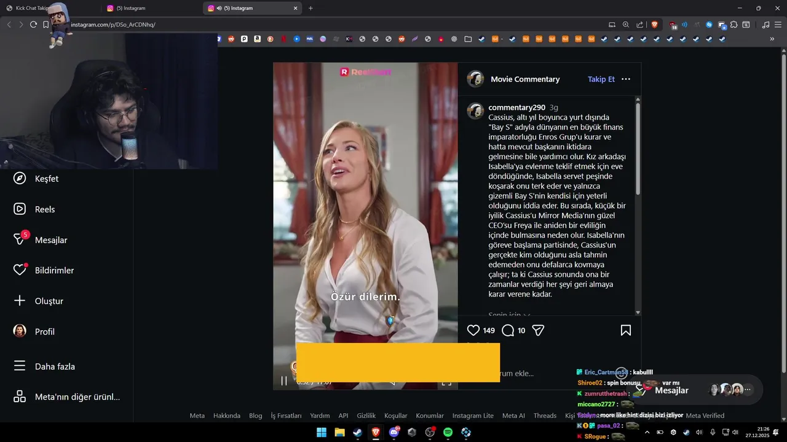Open a new browser tab
Viewport: 787px width, 442px height.
tap(310, 9)
